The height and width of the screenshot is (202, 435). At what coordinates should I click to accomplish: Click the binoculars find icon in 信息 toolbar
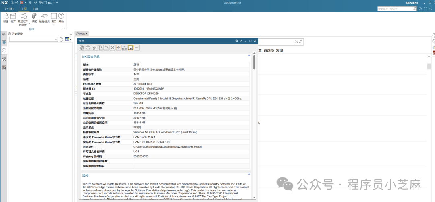pos(124,48)
